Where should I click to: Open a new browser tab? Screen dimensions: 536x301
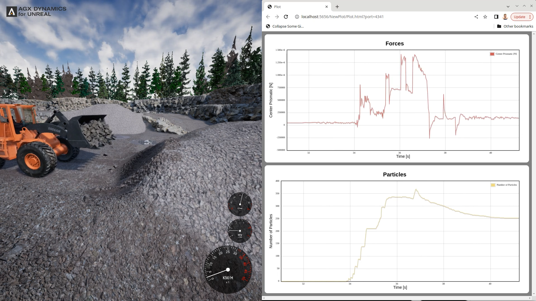337,6
